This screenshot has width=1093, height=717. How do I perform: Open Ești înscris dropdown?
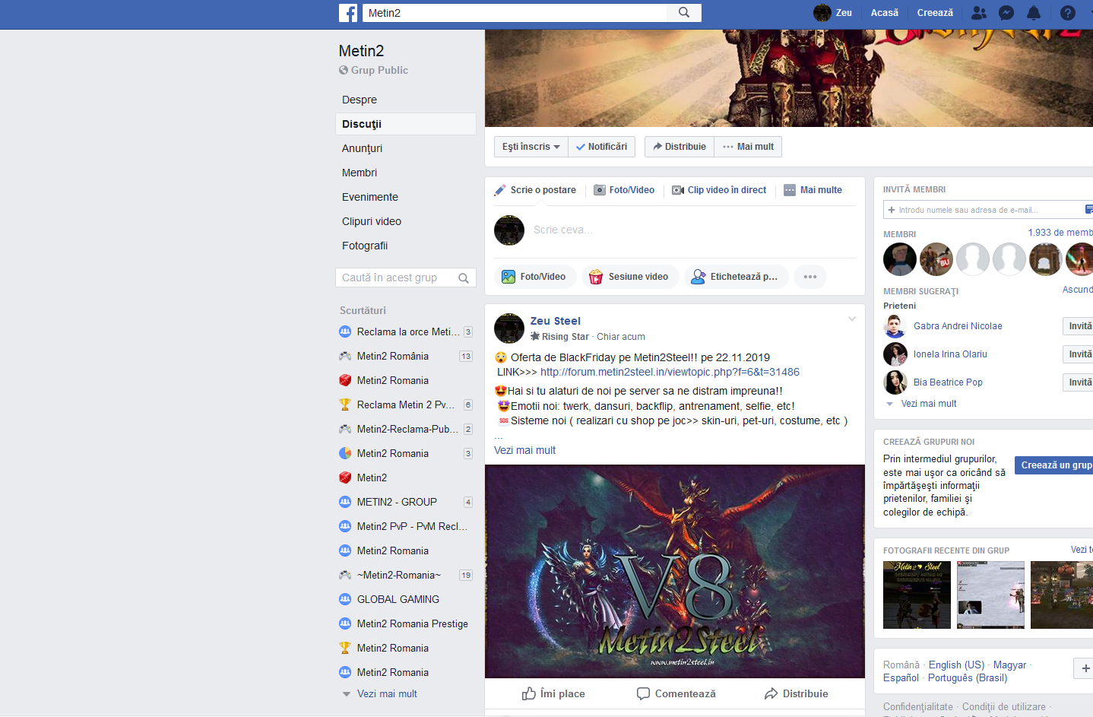[531, 147]
